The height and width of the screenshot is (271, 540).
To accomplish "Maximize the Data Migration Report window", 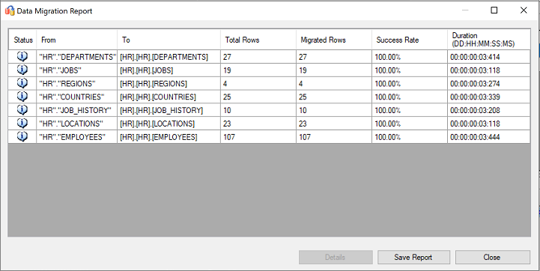I will click(494, 10).
